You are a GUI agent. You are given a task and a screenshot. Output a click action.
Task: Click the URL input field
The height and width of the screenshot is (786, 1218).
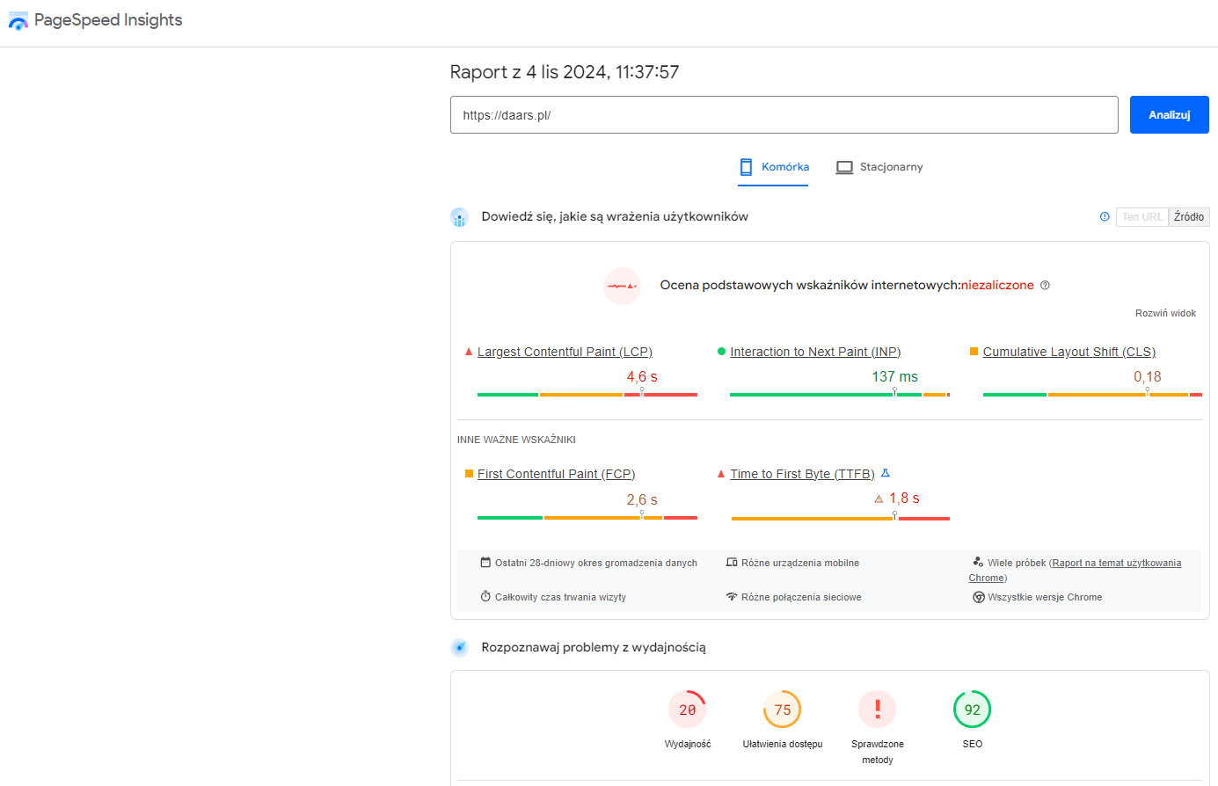coord(784,115)
